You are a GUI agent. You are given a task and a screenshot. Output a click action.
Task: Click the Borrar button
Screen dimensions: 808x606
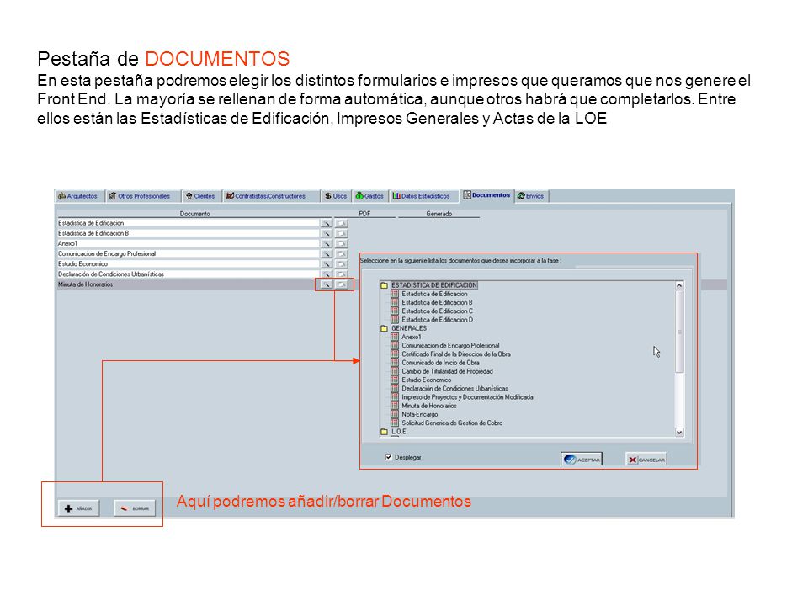pyautogui.click(x=135, y=508)
